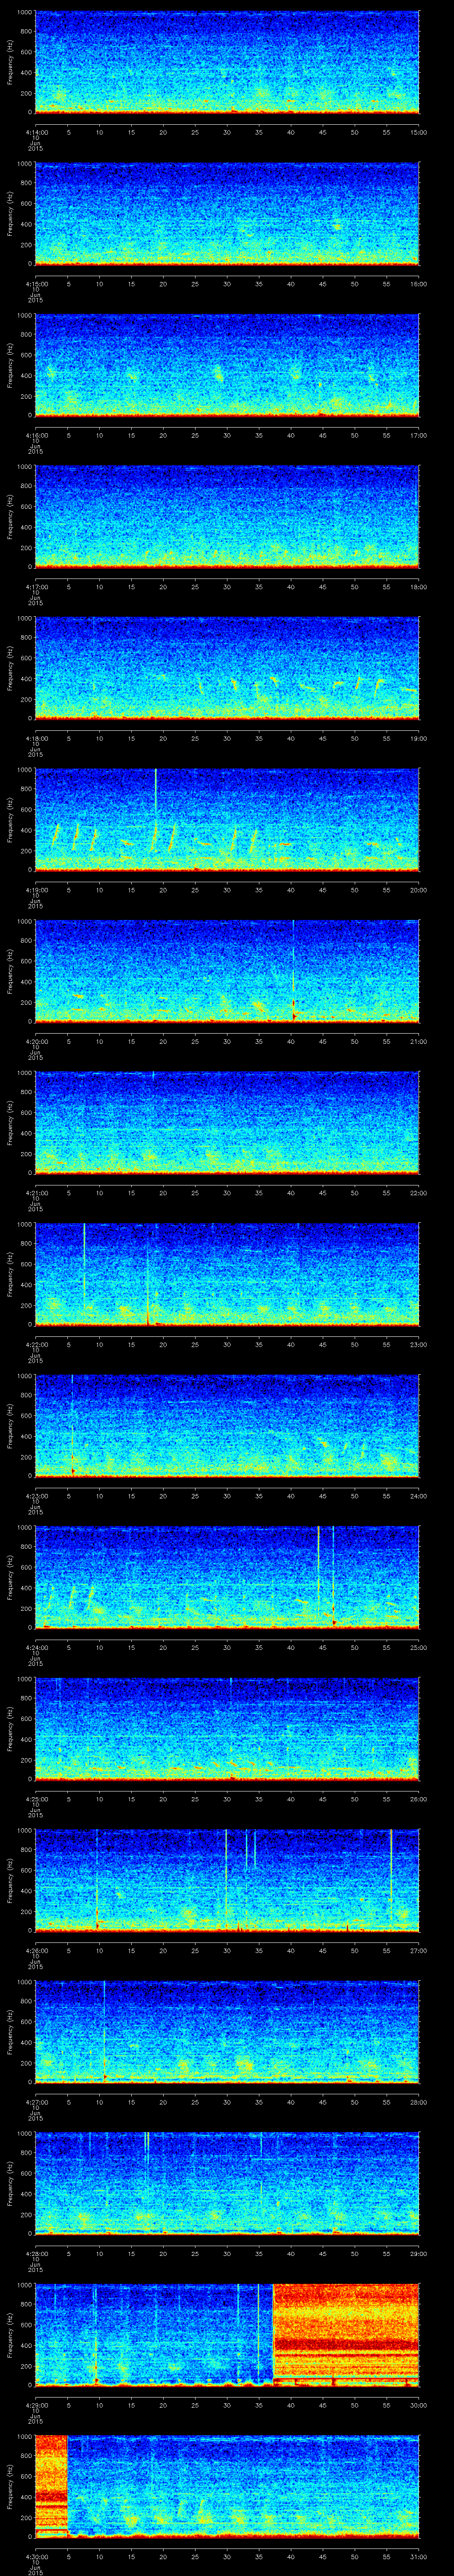
Task: Click the '31:00' end label on the last axis
Action: (418, 2557)
